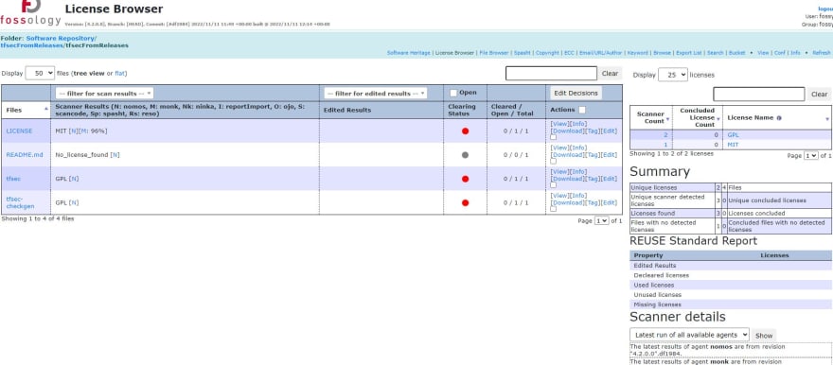Click the red status dot for tfsec-checkgen

point(466,202)
